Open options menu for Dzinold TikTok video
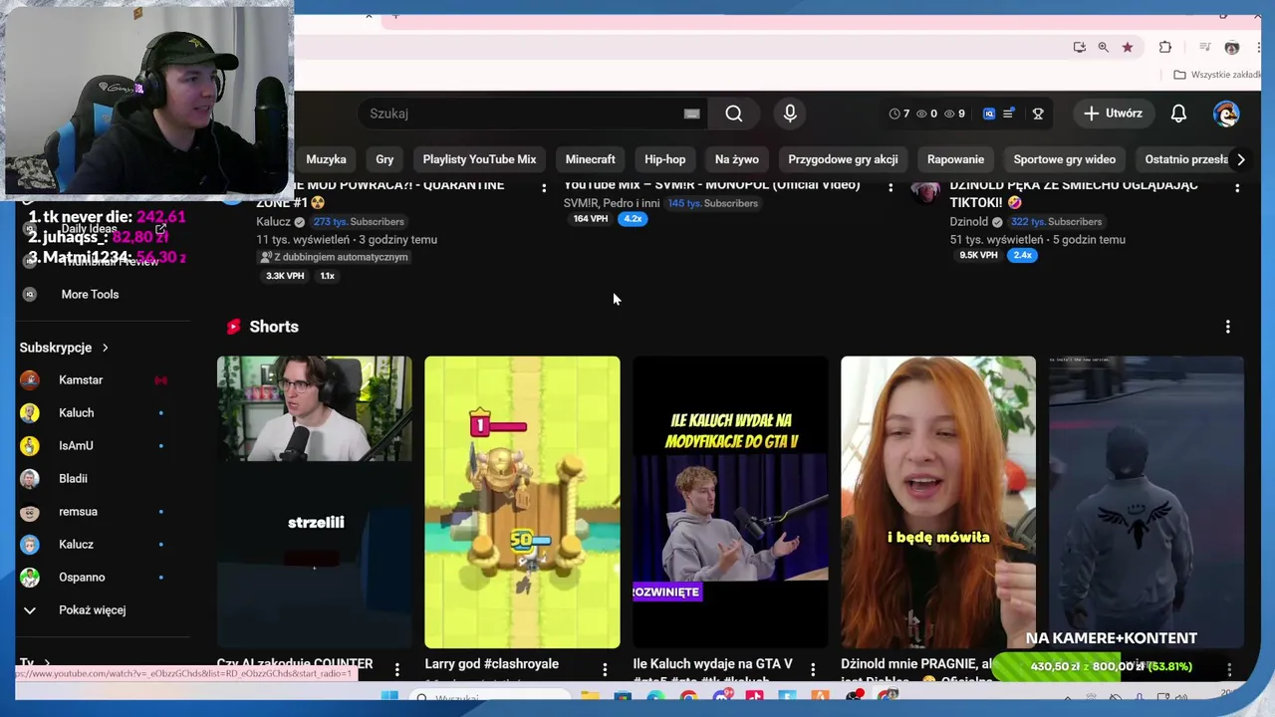Viewport: 1275px width, 717px height. (x=1237, y=187)
